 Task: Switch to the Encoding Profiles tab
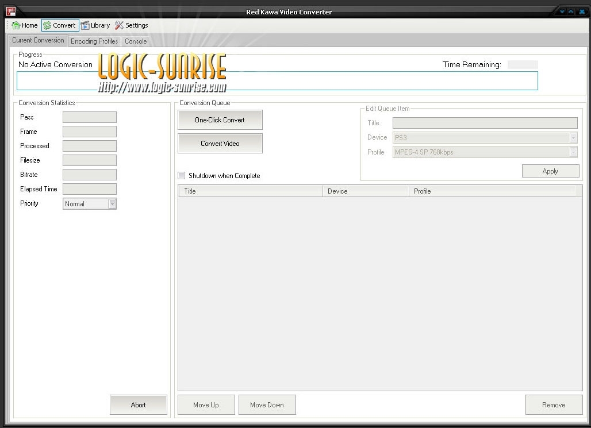click(x=94, y=41)
